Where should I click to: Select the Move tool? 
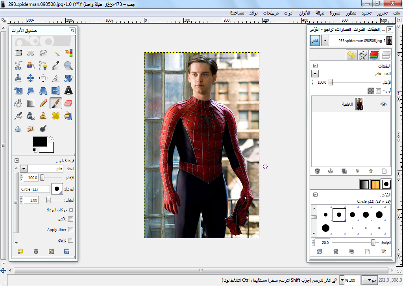point(31,78)
